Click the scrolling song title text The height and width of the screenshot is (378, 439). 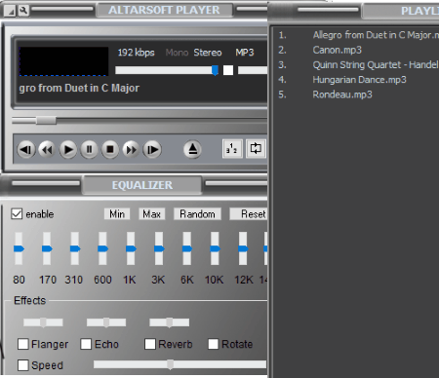(79, 88)
